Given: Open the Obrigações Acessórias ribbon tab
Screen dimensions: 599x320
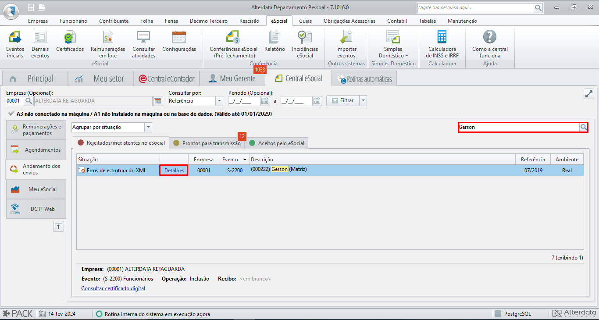Looking at the screenshot, I should (349, 21).
